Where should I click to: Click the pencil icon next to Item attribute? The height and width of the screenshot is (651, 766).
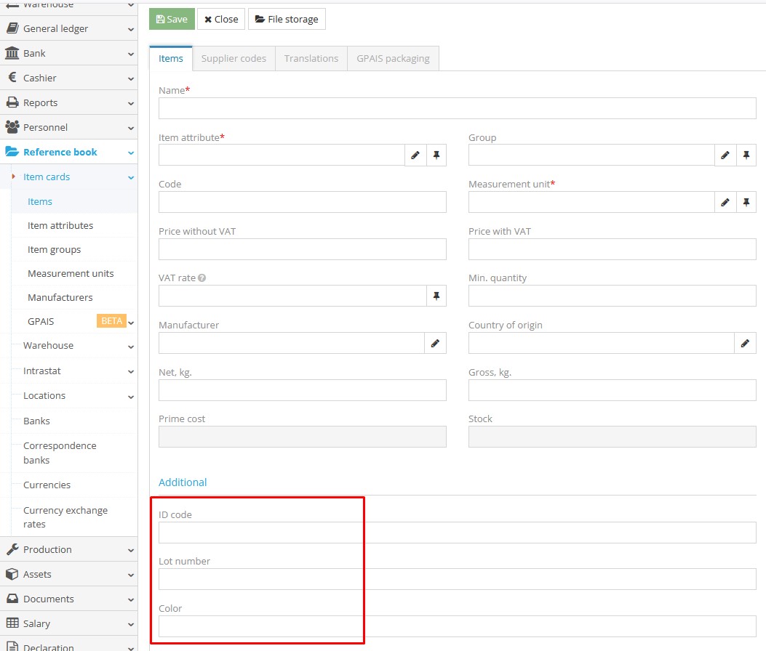(415, 155)
